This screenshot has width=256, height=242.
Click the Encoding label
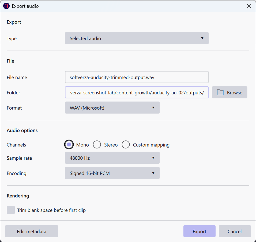tap(17, 173)
